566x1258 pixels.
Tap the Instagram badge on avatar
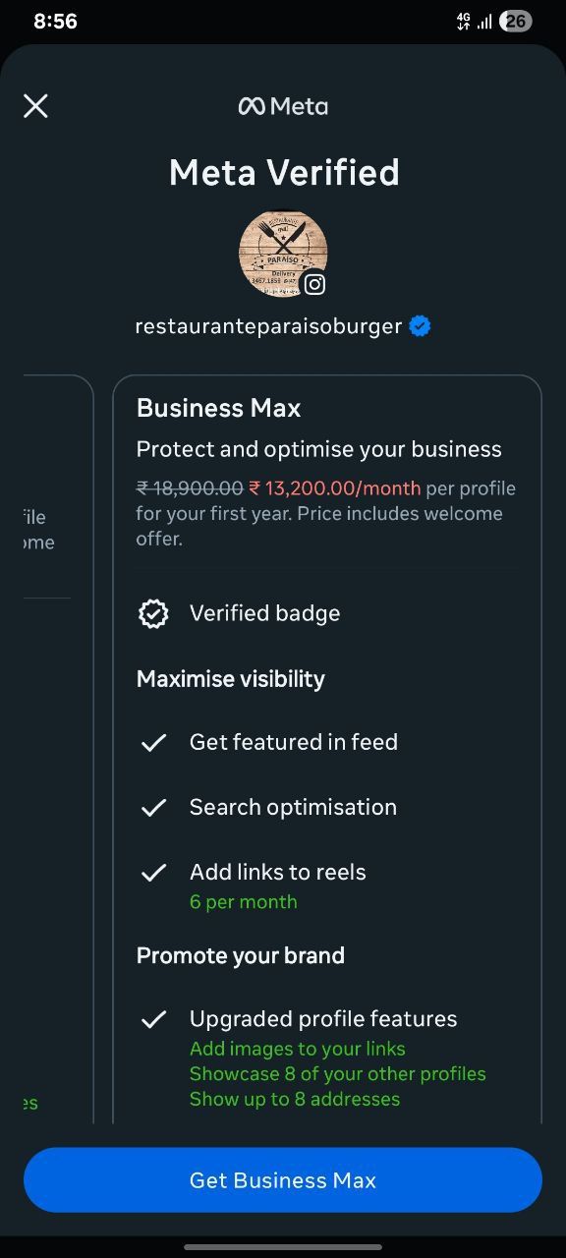[x=314, y=284]
